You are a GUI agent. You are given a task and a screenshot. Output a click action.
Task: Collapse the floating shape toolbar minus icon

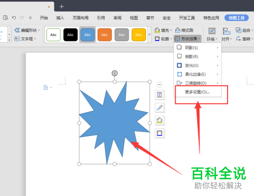click(160, 84)
